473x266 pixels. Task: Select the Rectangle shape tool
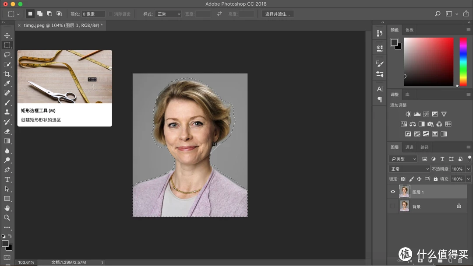pos(7,199)
